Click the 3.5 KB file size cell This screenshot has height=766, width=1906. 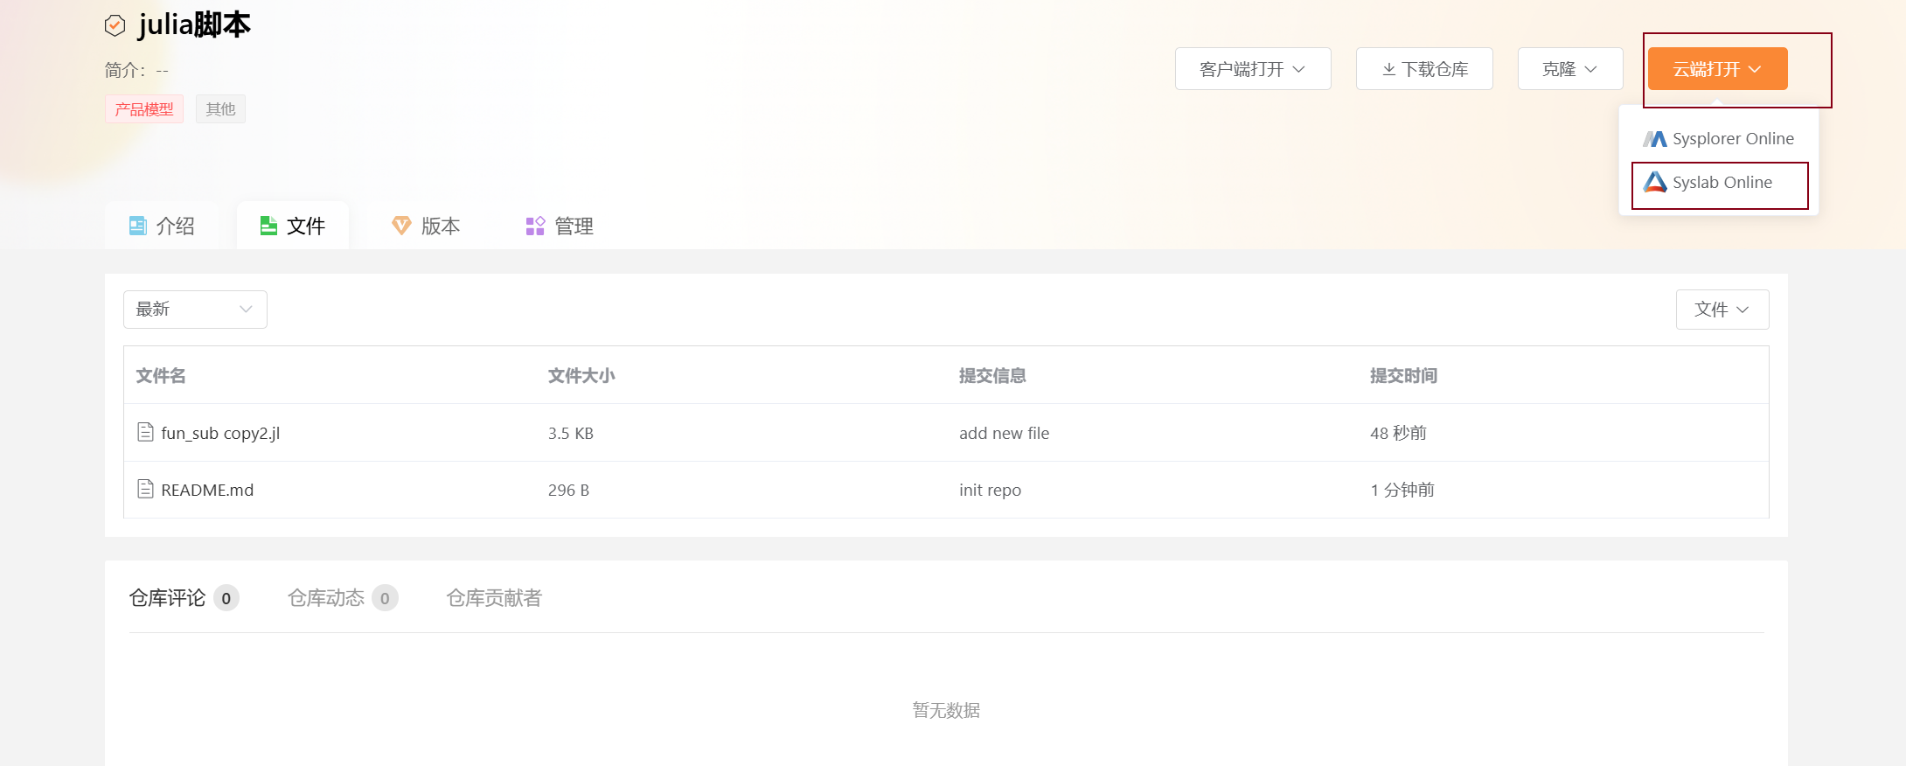click(571, 433)
